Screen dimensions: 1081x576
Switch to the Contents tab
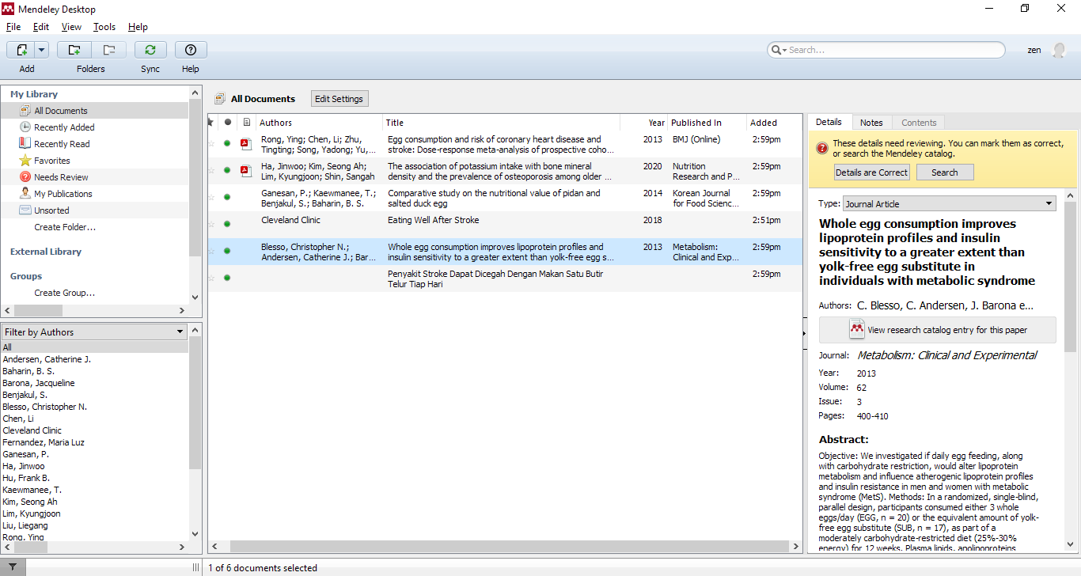pos(919,123)
